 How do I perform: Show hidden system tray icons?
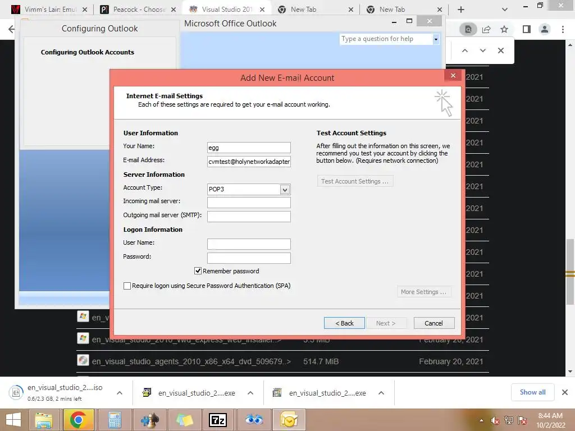click(481, 421)
